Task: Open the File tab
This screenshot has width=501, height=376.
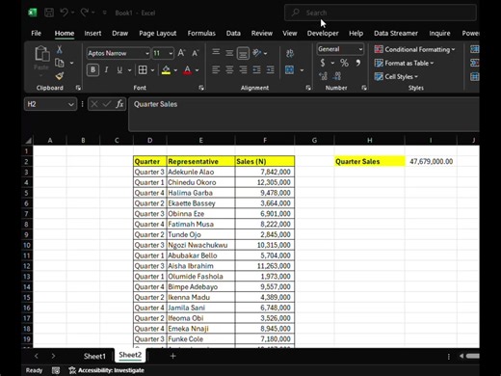Action: coord(36,33)
